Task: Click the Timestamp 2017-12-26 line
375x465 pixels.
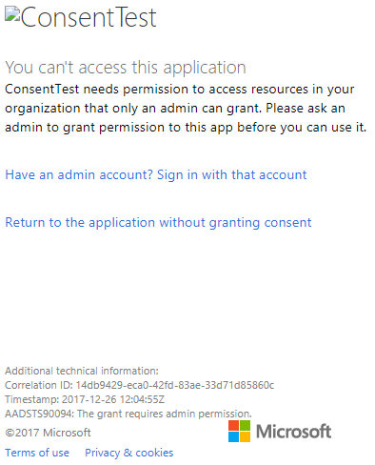Action: pyautogui.click(x=85, y=399)
